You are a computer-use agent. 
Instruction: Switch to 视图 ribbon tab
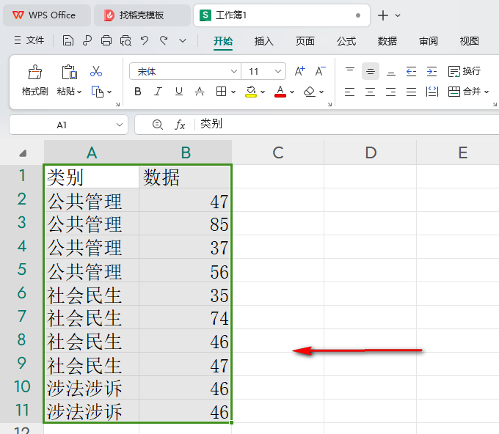point(470,41)
